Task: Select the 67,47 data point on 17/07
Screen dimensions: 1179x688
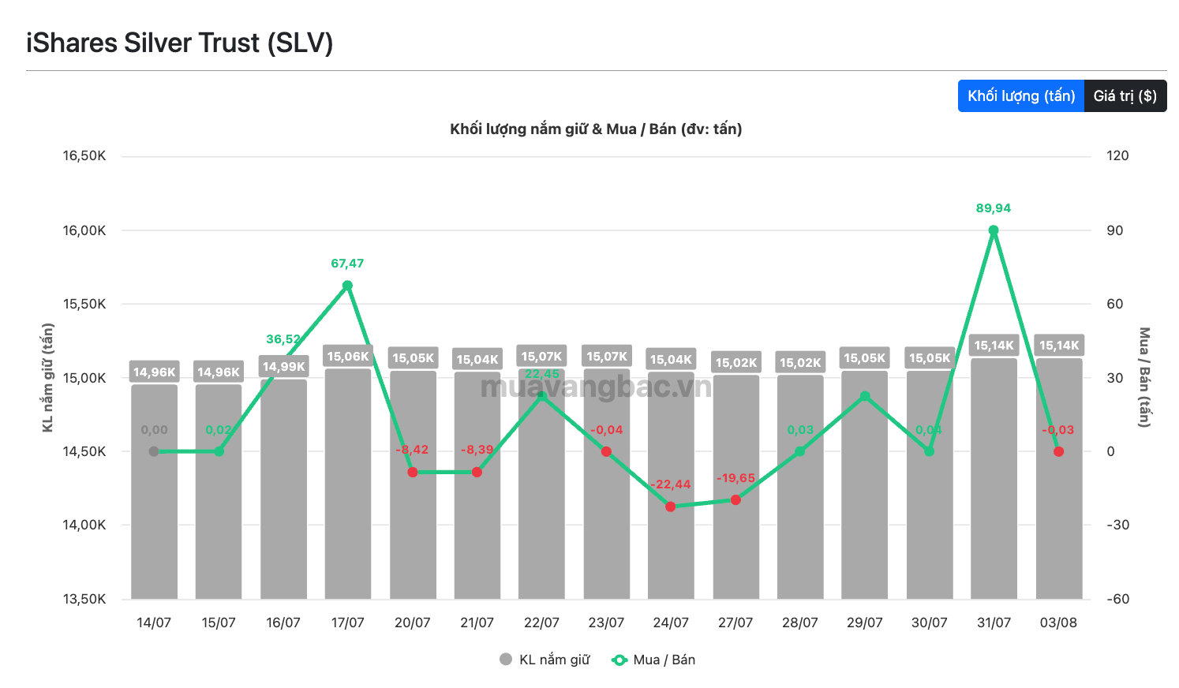Action: pyautogui.click(x=347, y=286)
